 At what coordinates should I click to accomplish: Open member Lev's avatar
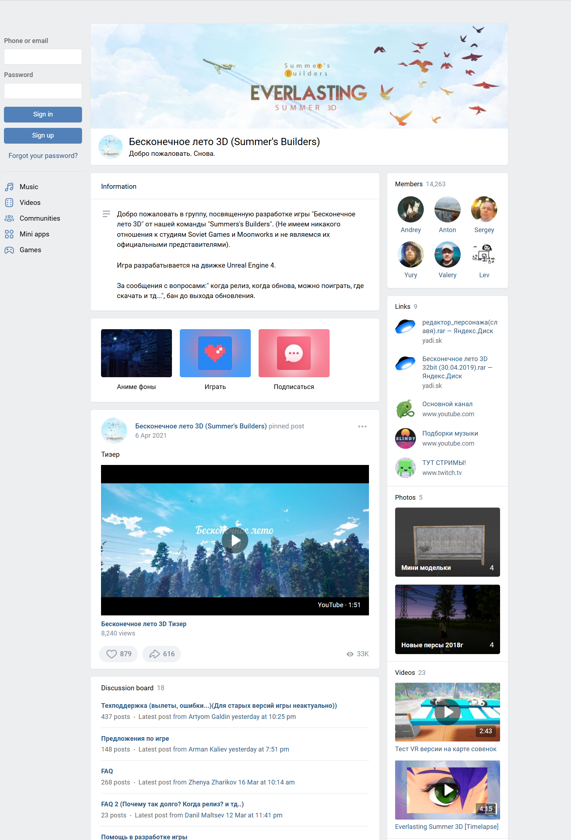click(484, 254)
